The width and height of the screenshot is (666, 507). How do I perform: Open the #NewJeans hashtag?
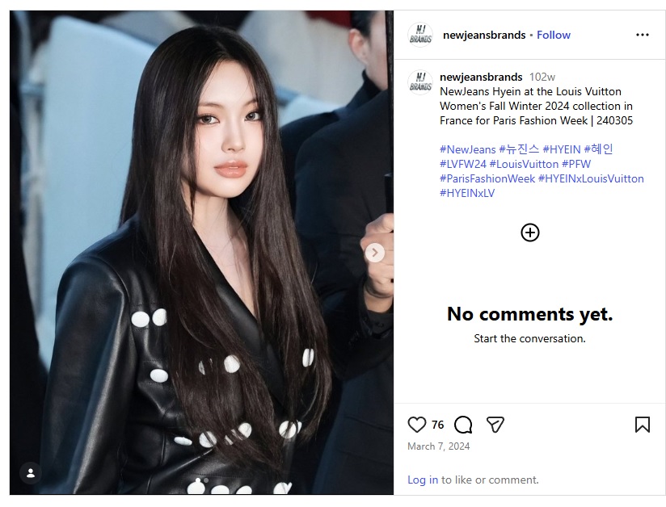pyautogui.click(x=468, y=149)
